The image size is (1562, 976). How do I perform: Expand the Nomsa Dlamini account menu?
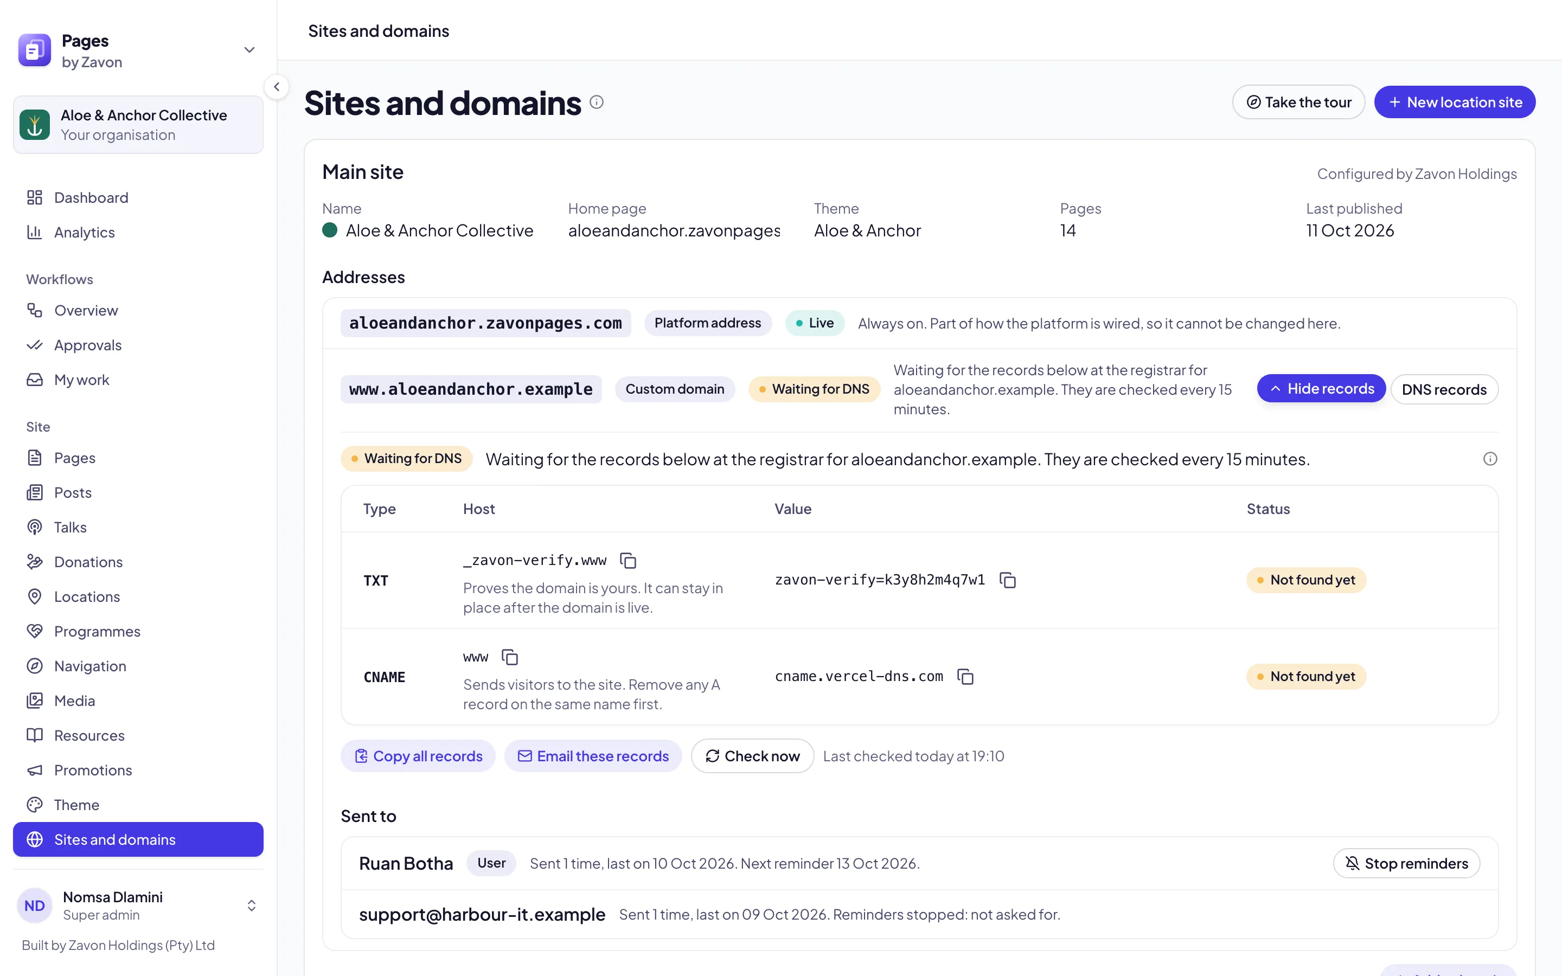[x=251, y=906]
